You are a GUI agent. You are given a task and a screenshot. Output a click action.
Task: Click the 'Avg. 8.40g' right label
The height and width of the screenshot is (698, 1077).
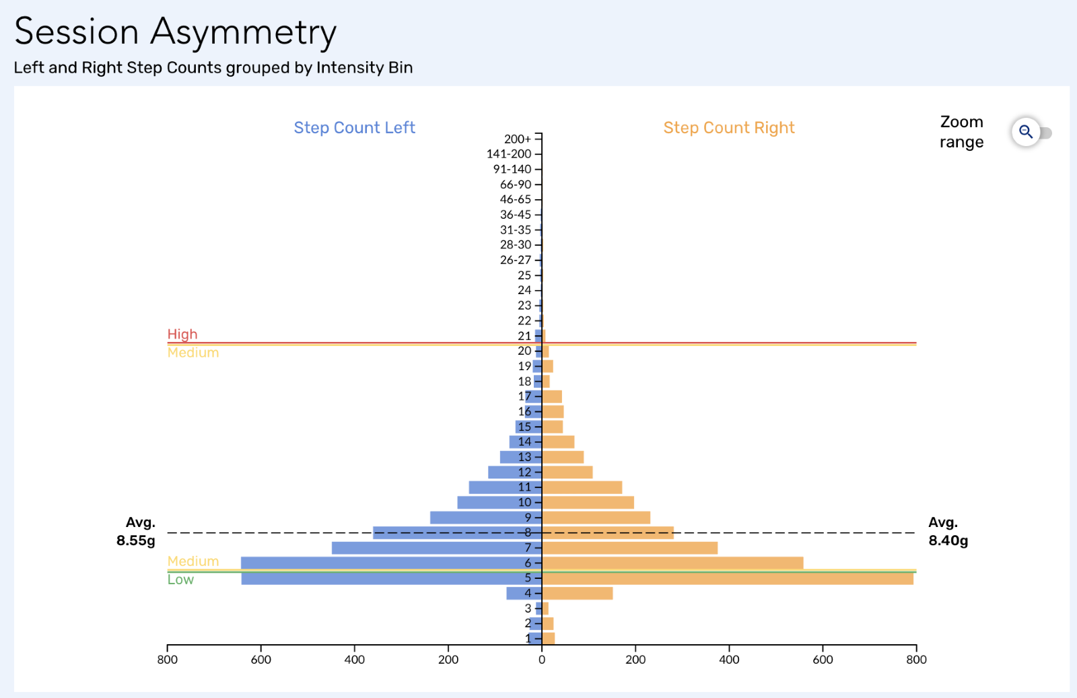coord(948,532)
